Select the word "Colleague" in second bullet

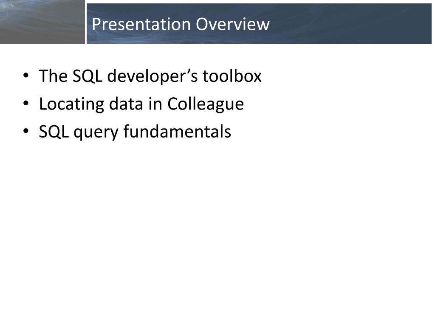206,105
